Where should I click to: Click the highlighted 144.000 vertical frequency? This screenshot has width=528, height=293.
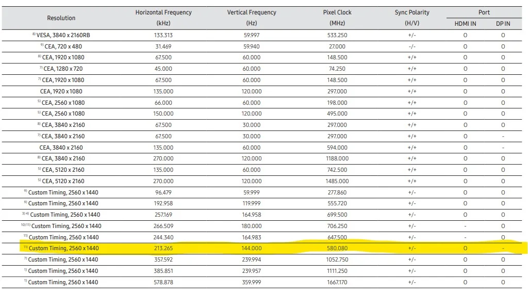(x=252, y=249)
